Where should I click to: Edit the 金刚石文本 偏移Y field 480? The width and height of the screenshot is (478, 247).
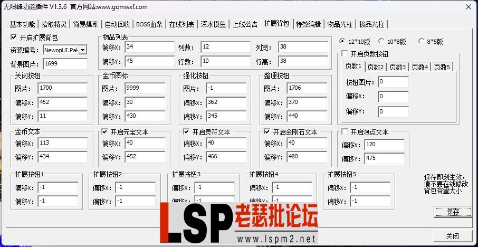pyautogui.click(x=307, y=157)
